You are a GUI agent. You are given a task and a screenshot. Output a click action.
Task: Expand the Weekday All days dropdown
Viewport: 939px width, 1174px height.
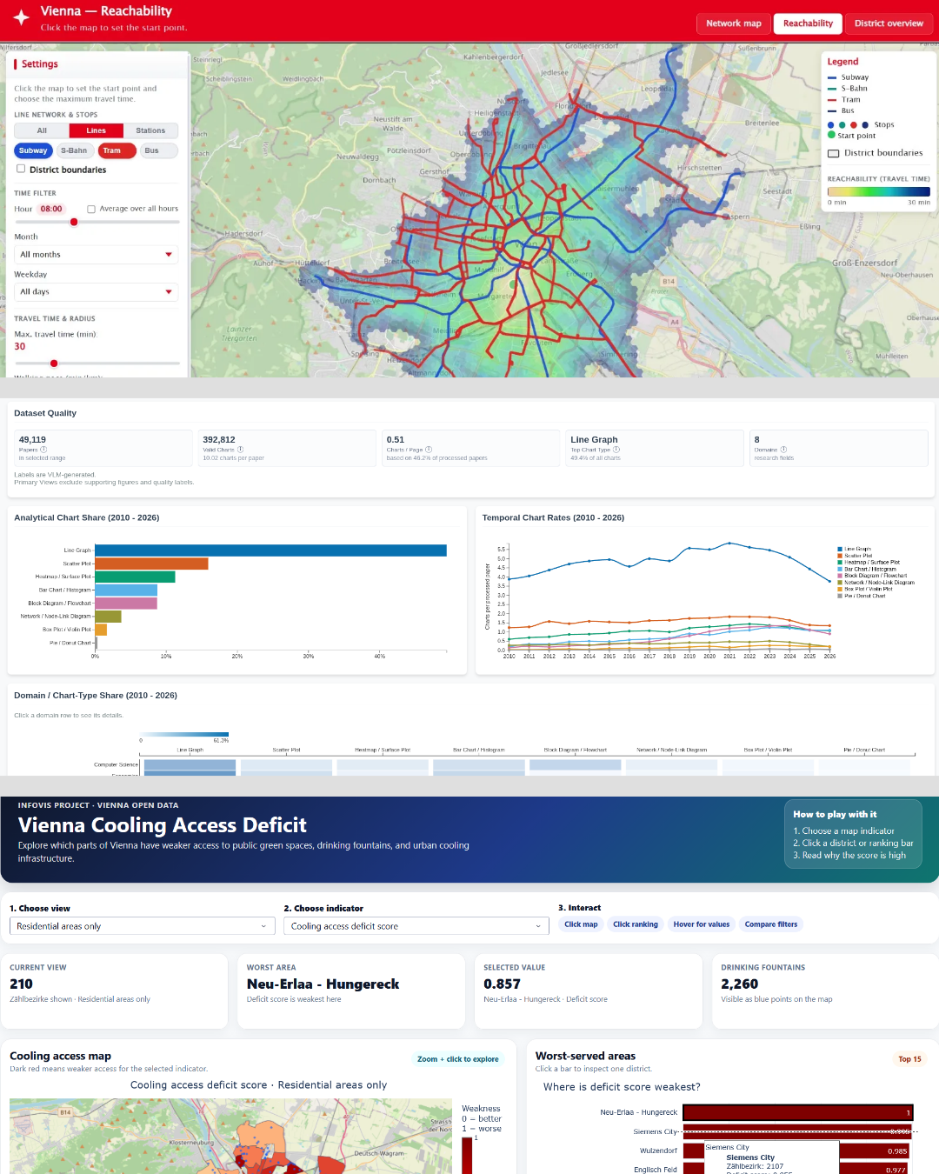coord(97,292)
